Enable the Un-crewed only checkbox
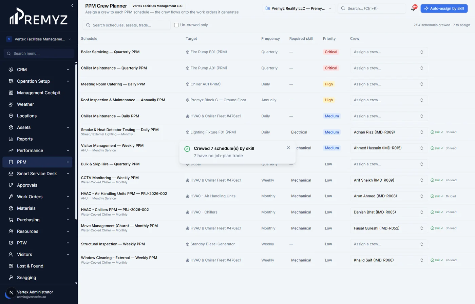Viewport: 475px width, 304px height. pos(176,25)
